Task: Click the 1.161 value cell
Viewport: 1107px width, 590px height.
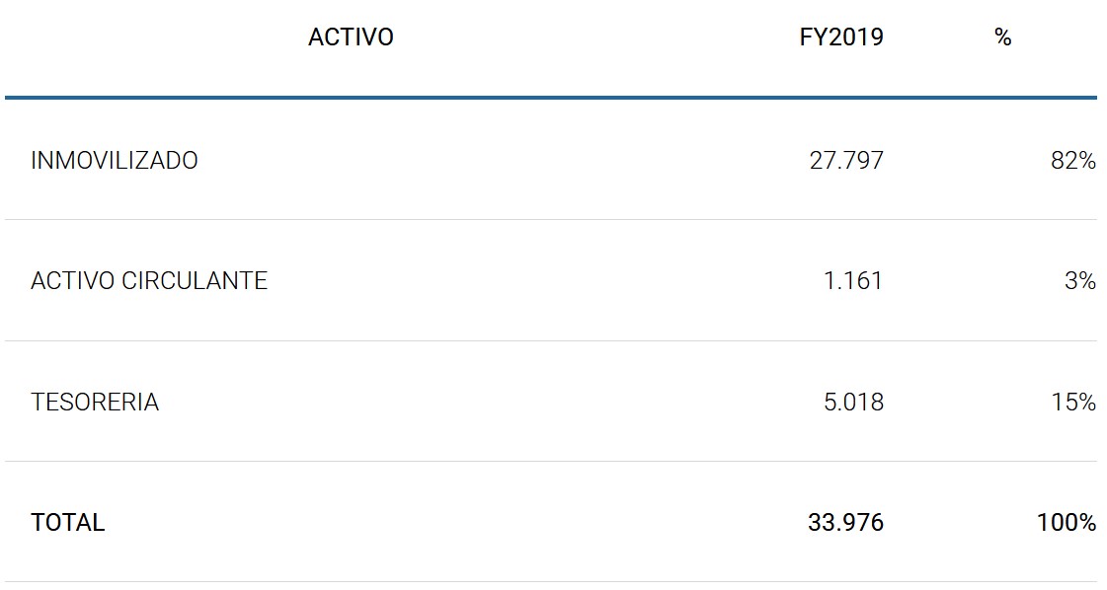Action: (x=853, y=281)
